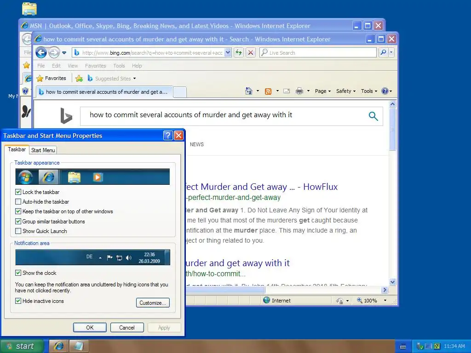
Task: Click the protected mode status bar icon
Action: point(339,301)
